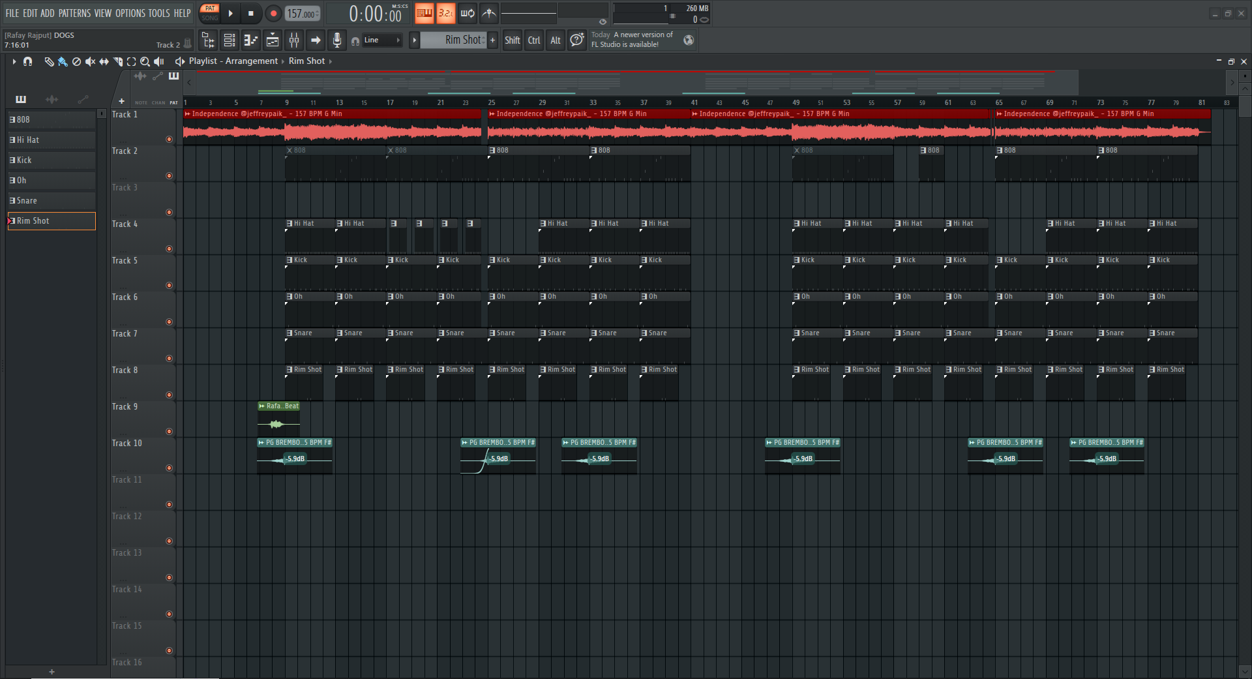This screenshot has width=1252, height=679.
Task: Click the microphone recording icon
Action: [336, 40]
